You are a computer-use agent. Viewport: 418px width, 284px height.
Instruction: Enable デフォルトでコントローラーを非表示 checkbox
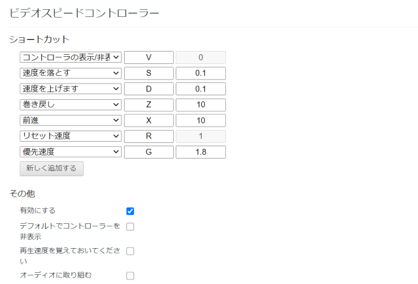click(x=130, y=227)
